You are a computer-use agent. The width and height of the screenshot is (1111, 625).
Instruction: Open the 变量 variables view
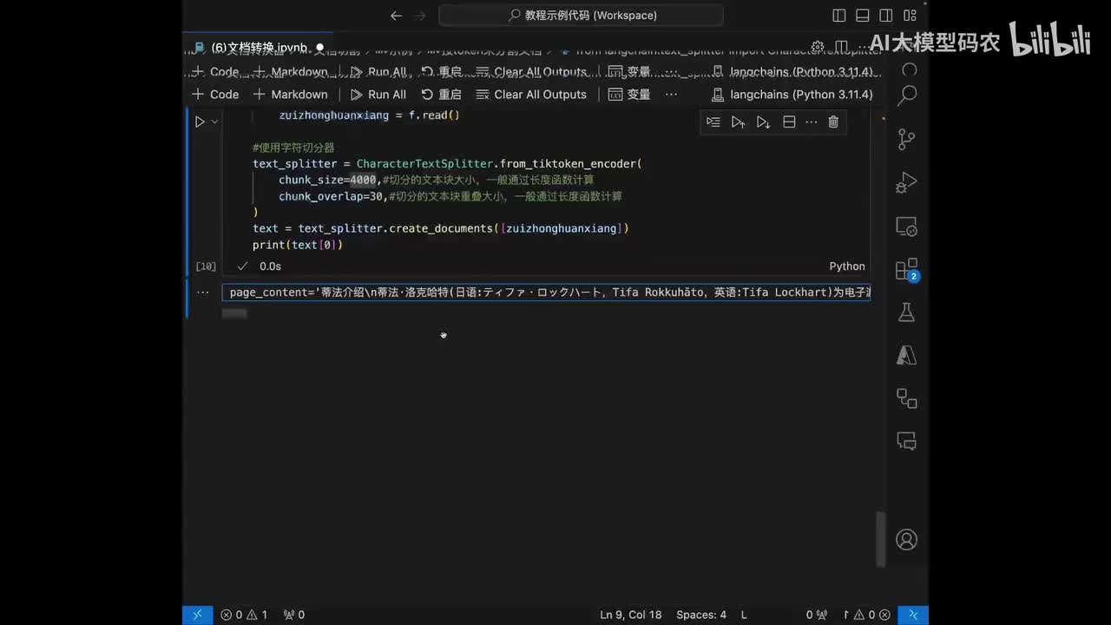(x=629, y=95)
